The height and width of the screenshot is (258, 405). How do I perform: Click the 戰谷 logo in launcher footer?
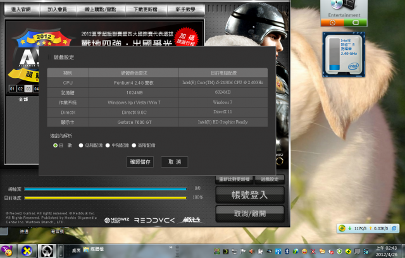(x=191, y=220)
